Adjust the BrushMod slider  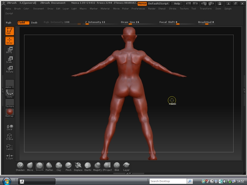click(207, 23)
